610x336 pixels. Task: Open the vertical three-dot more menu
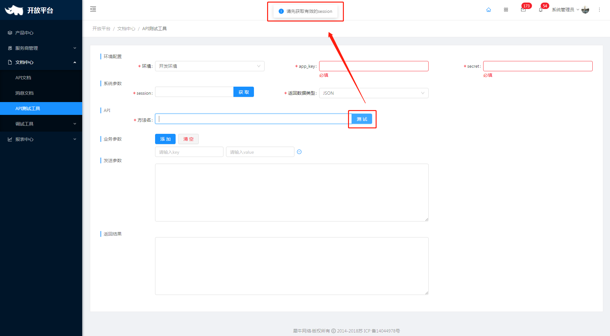[599, 10]
